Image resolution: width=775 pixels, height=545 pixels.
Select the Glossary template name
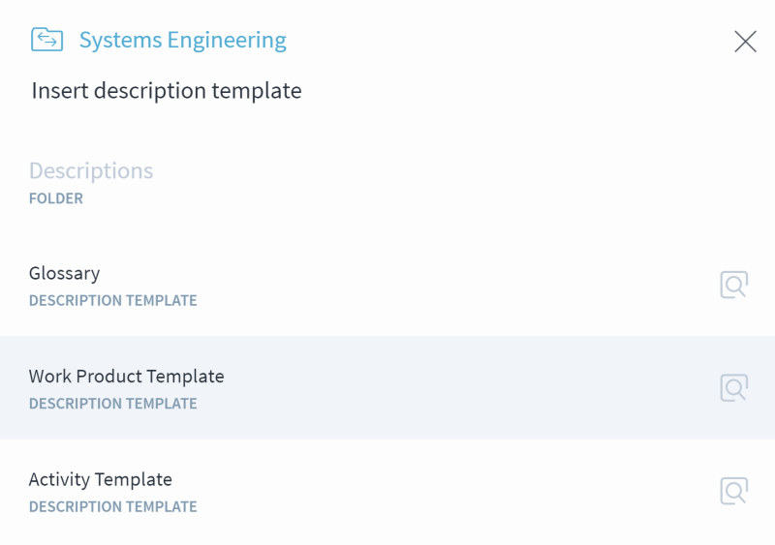coord(64,273)
